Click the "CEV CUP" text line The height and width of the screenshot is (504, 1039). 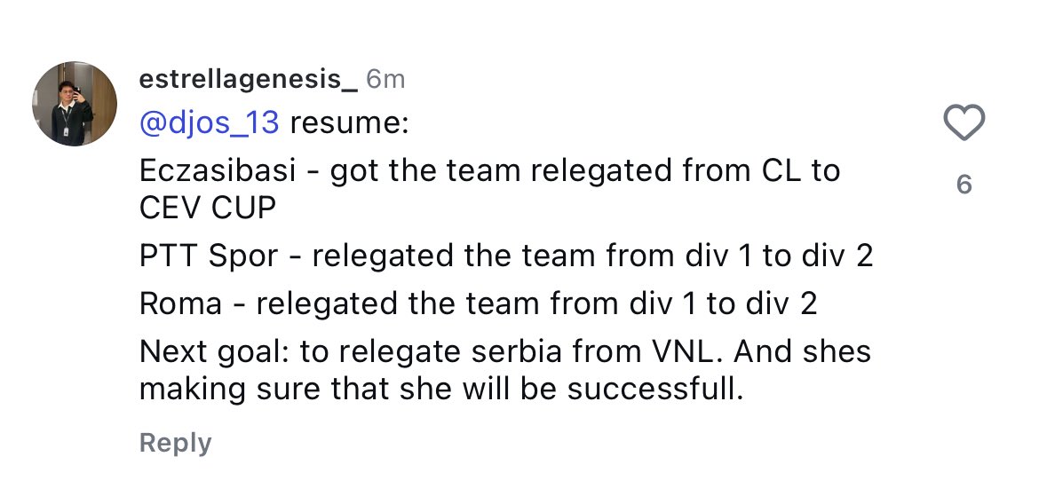[208, 209]
